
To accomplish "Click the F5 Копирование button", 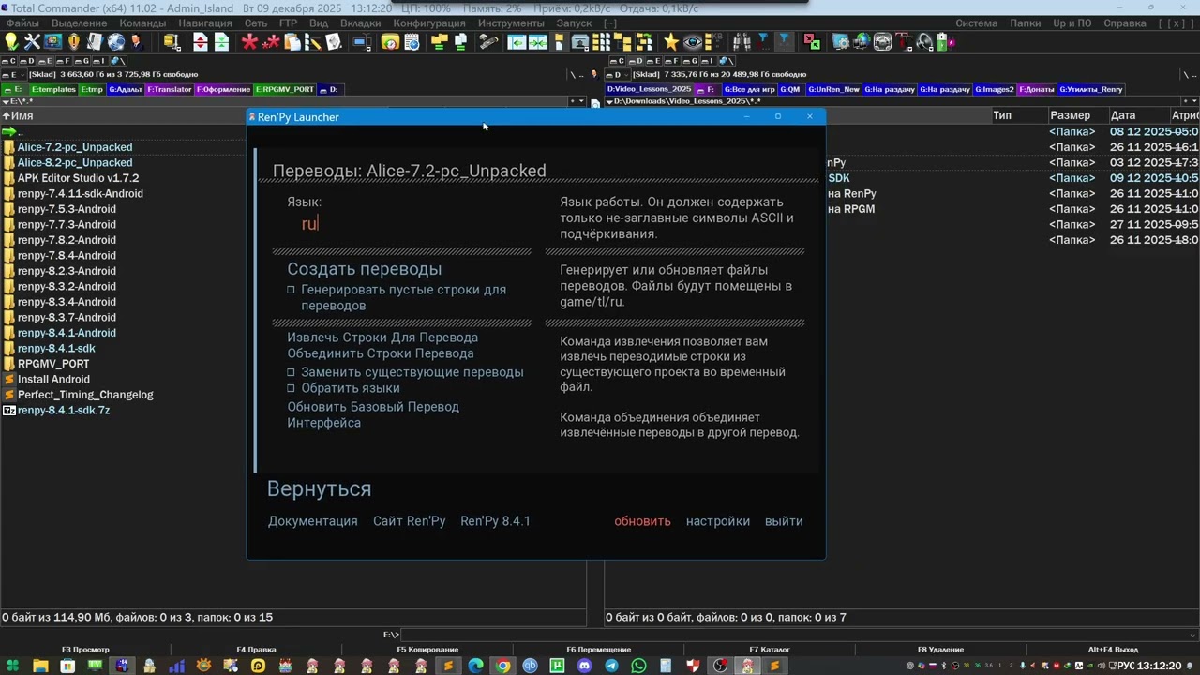I will 427,650.
